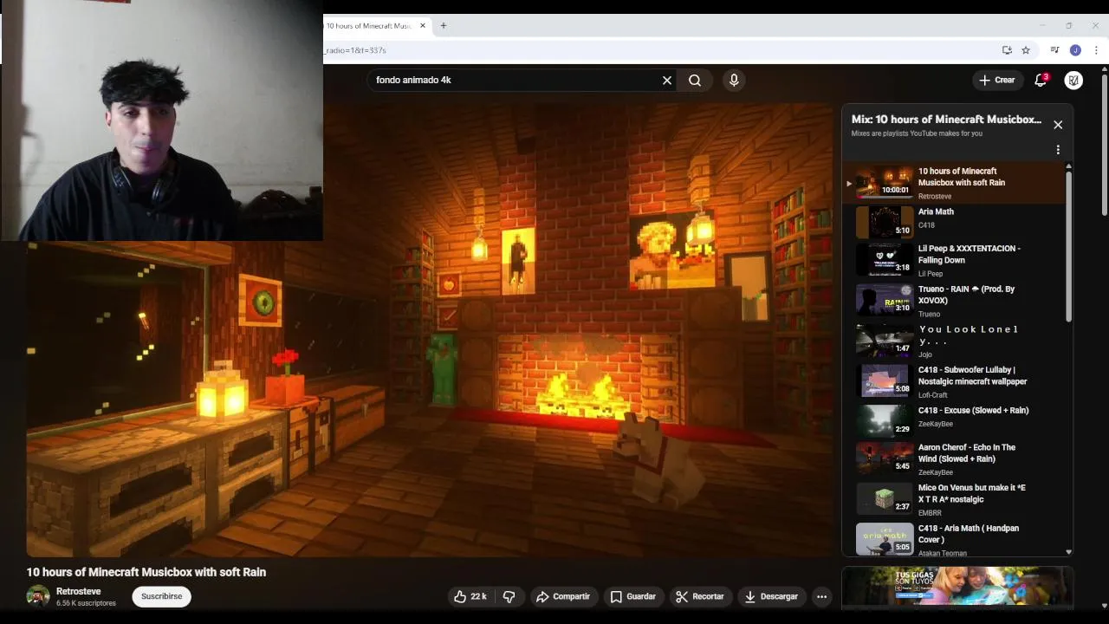Click the install app icon in address bar
This screenshot has height=624, width=1109.
[x=1007, y=50]
